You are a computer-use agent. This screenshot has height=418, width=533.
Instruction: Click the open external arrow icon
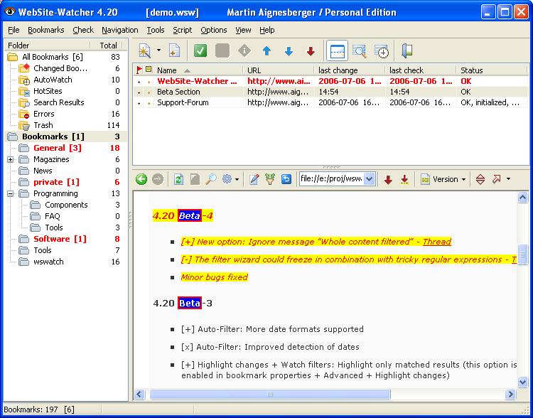(496, 179)
